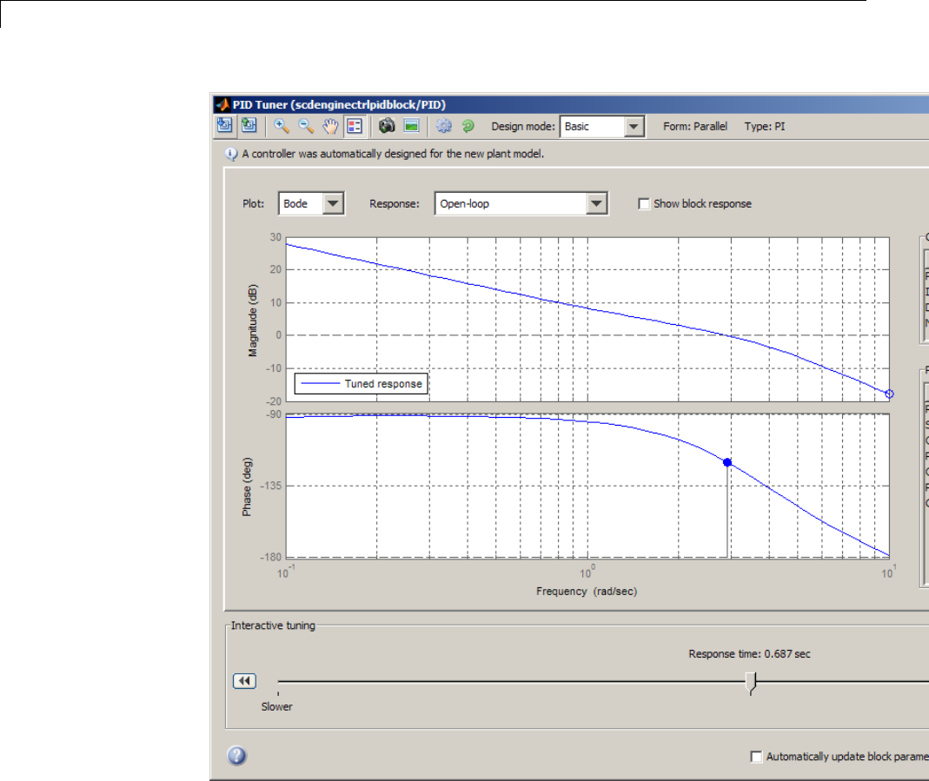Click the 'Response time: 0.687 sec' label
Image resolution: width=929 pixels, height=781 pixels.
[x=749, y=653]
